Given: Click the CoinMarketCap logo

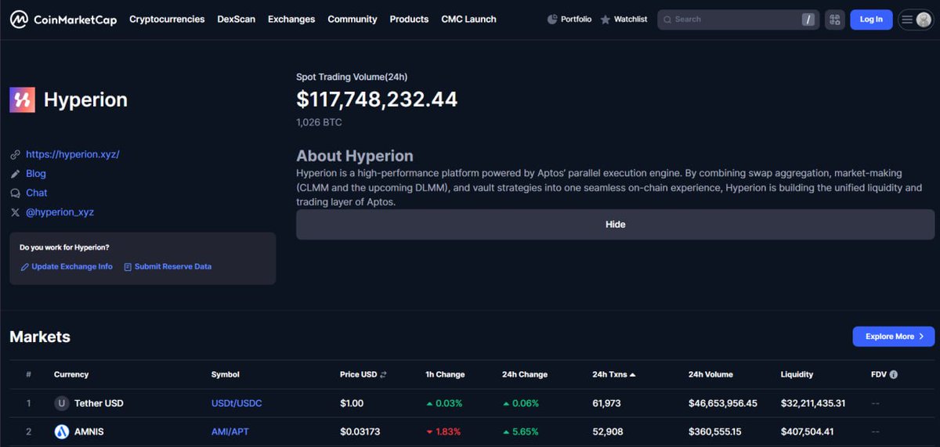Looking at the screenshot, I should tap(63, 20).
